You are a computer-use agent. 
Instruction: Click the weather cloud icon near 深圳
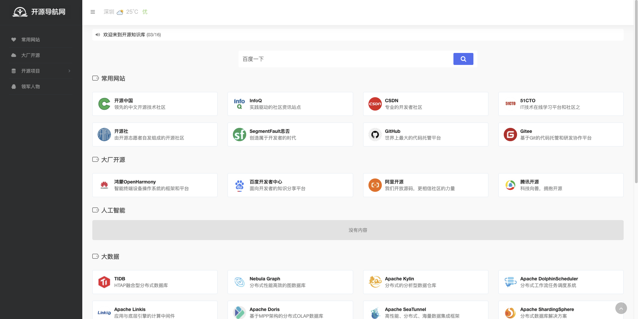click(x=120, y=12)
